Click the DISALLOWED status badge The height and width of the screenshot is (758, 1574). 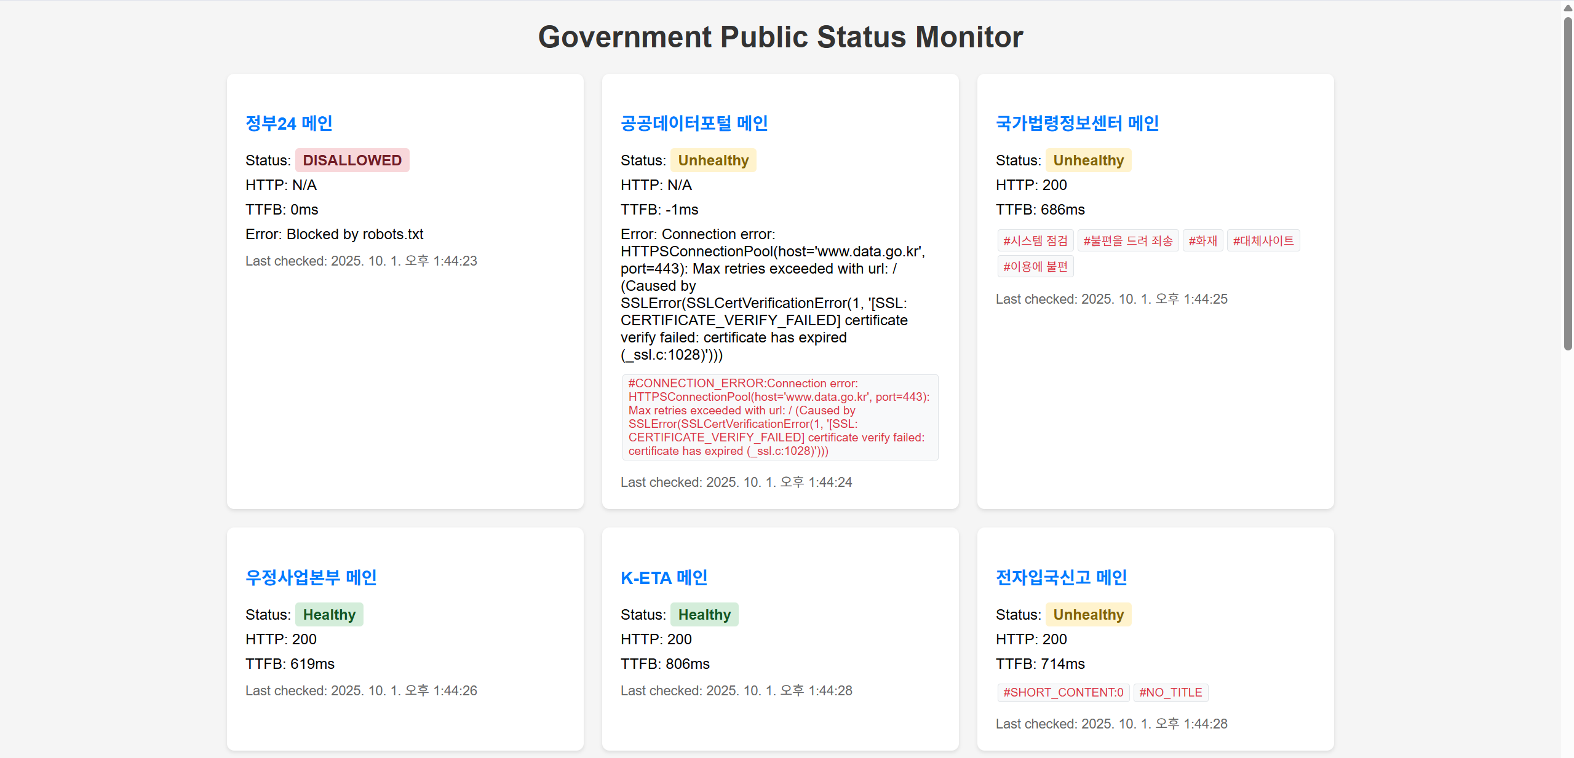point(352,160)
